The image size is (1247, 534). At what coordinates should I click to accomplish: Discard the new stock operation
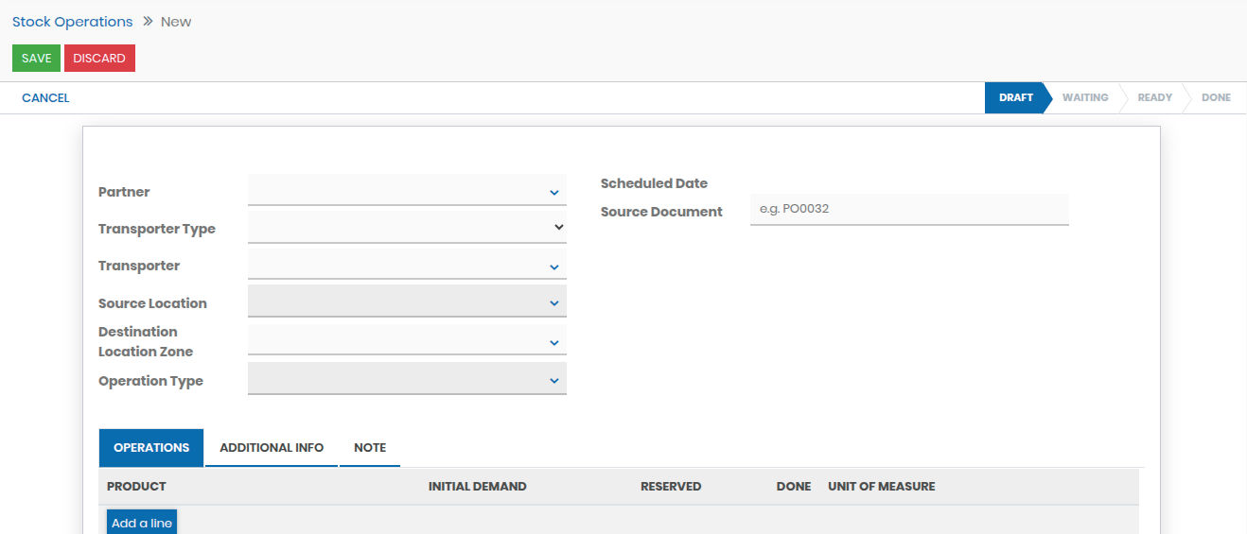[99, 59]
